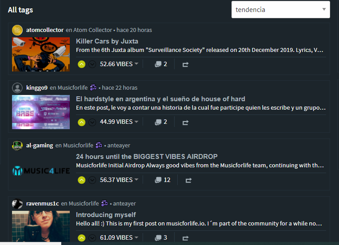Click the 'Musicforlife Initial Airdrop' summary text
Viewport: 339px width, 245px height.
point(200,165)
